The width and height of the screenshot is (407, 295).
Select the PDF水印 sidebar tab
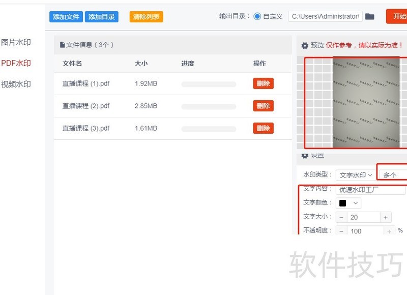point(16,63)
